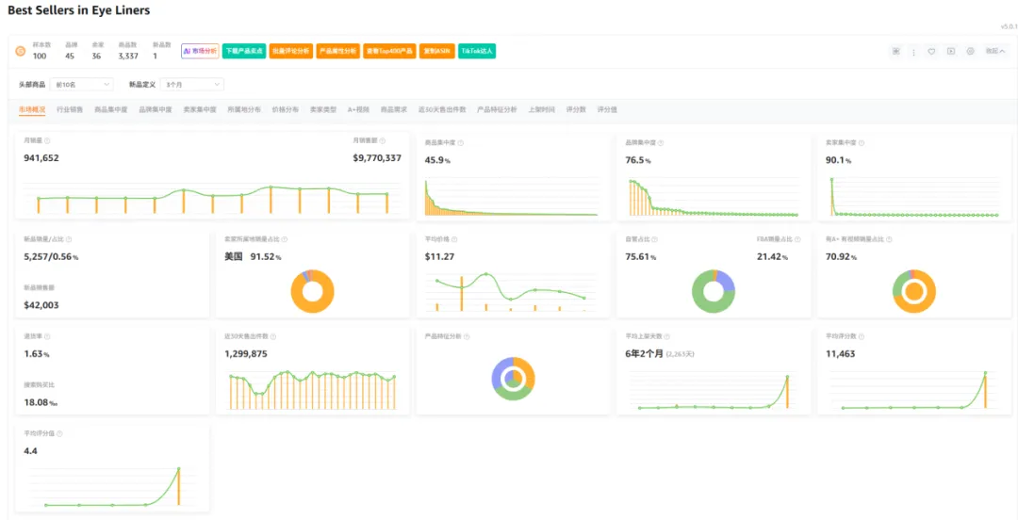Click help icon next to 月销量
Viewport: 1018px width, 520px height.
47,140
